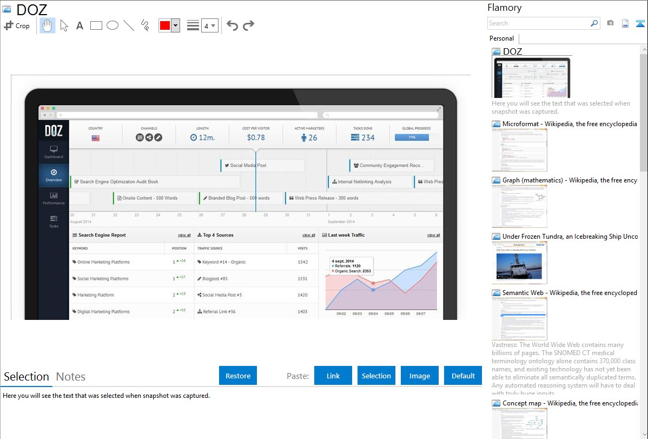The image size is (648, 439).
Task: Click the Global Progress 79% bar
Action: (412, 137)
